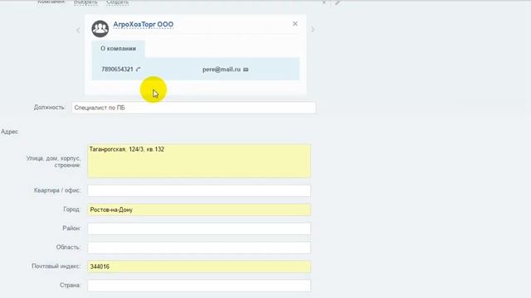Click the Создать company link
The width and height of the screenshot is (531, 298).
coord(118,2)
